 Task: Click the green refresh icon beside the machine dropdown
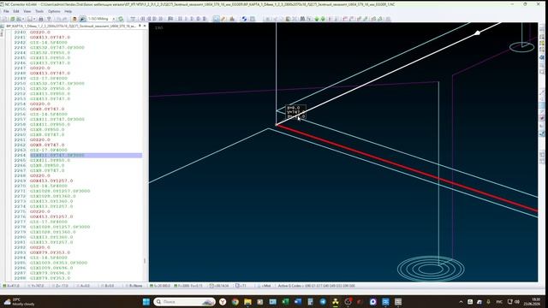121,19
